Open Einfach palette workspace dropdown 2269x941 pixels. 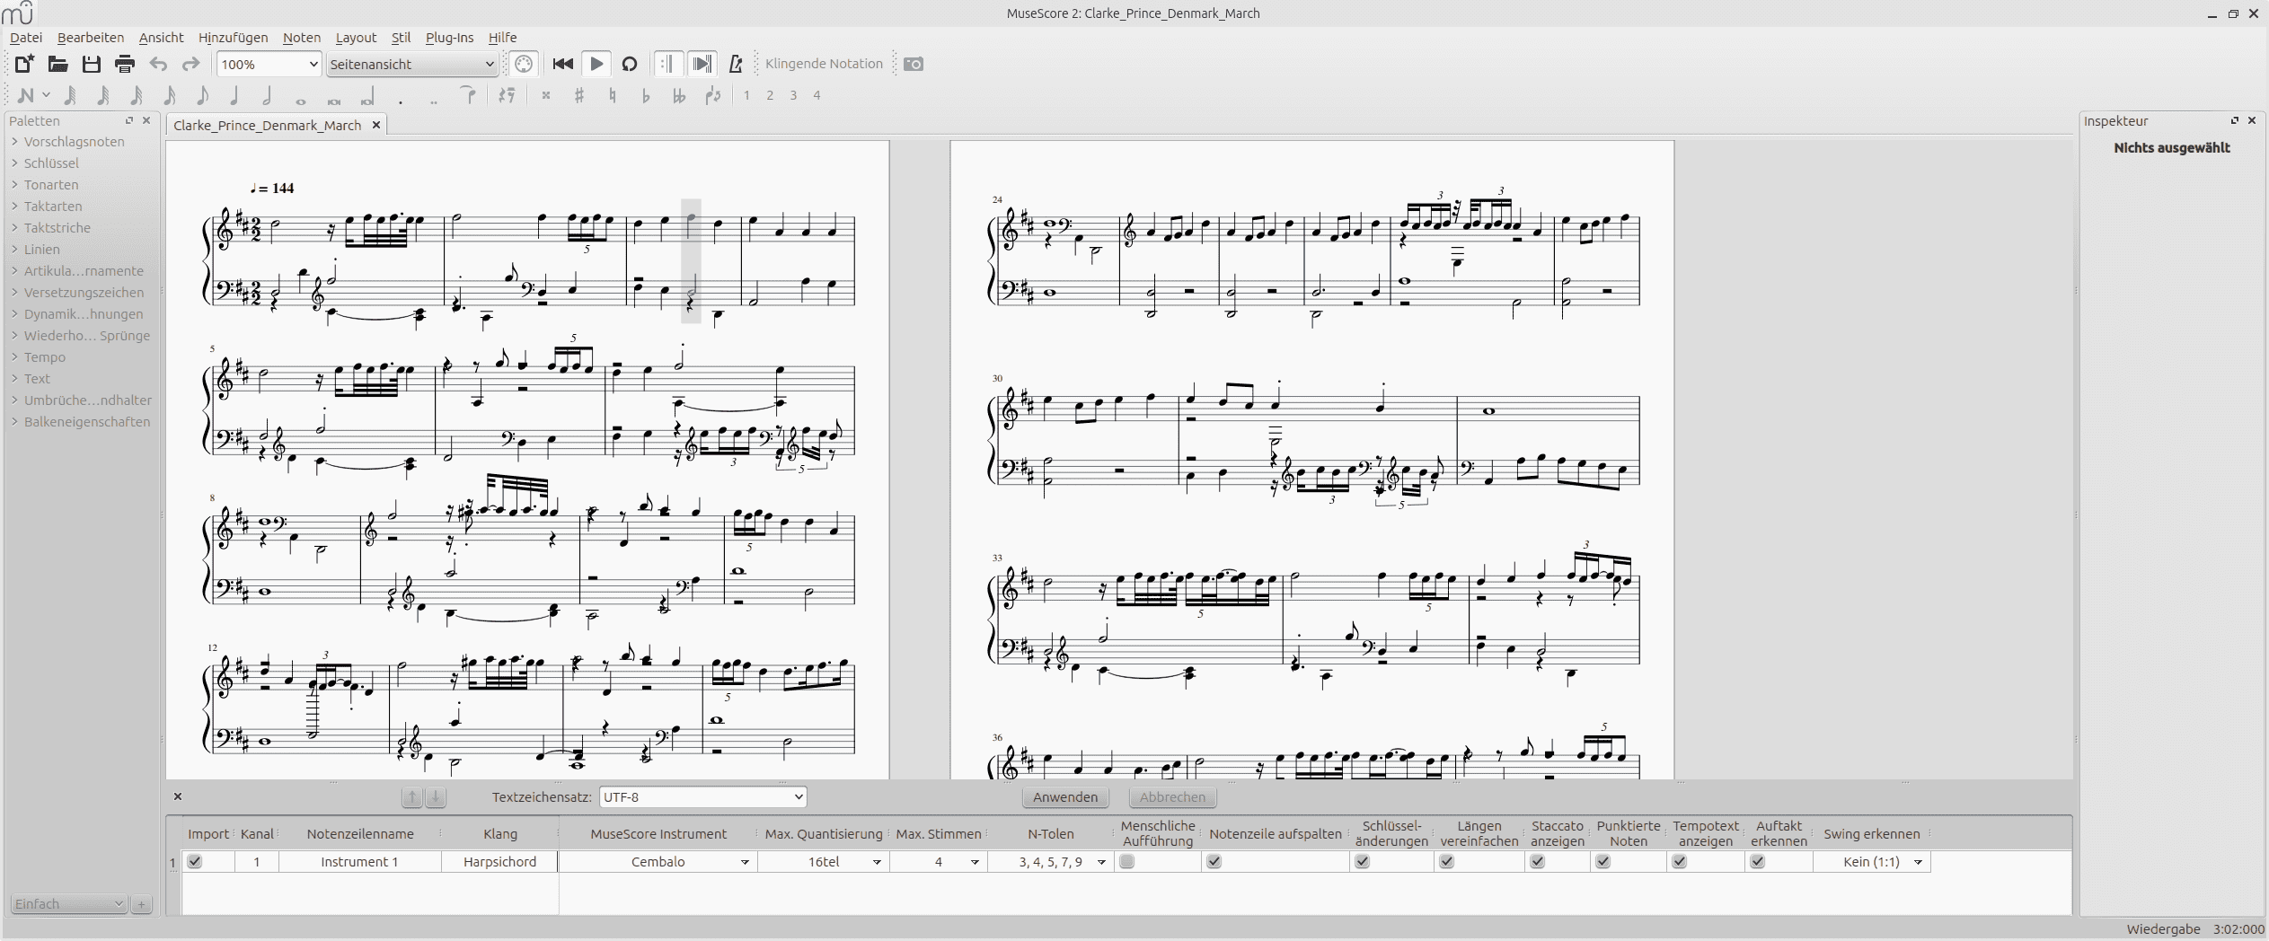pos(69,904)
